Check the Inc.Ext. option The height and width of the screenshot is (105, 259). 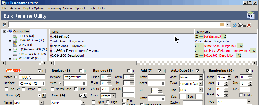tap(6, 89)
